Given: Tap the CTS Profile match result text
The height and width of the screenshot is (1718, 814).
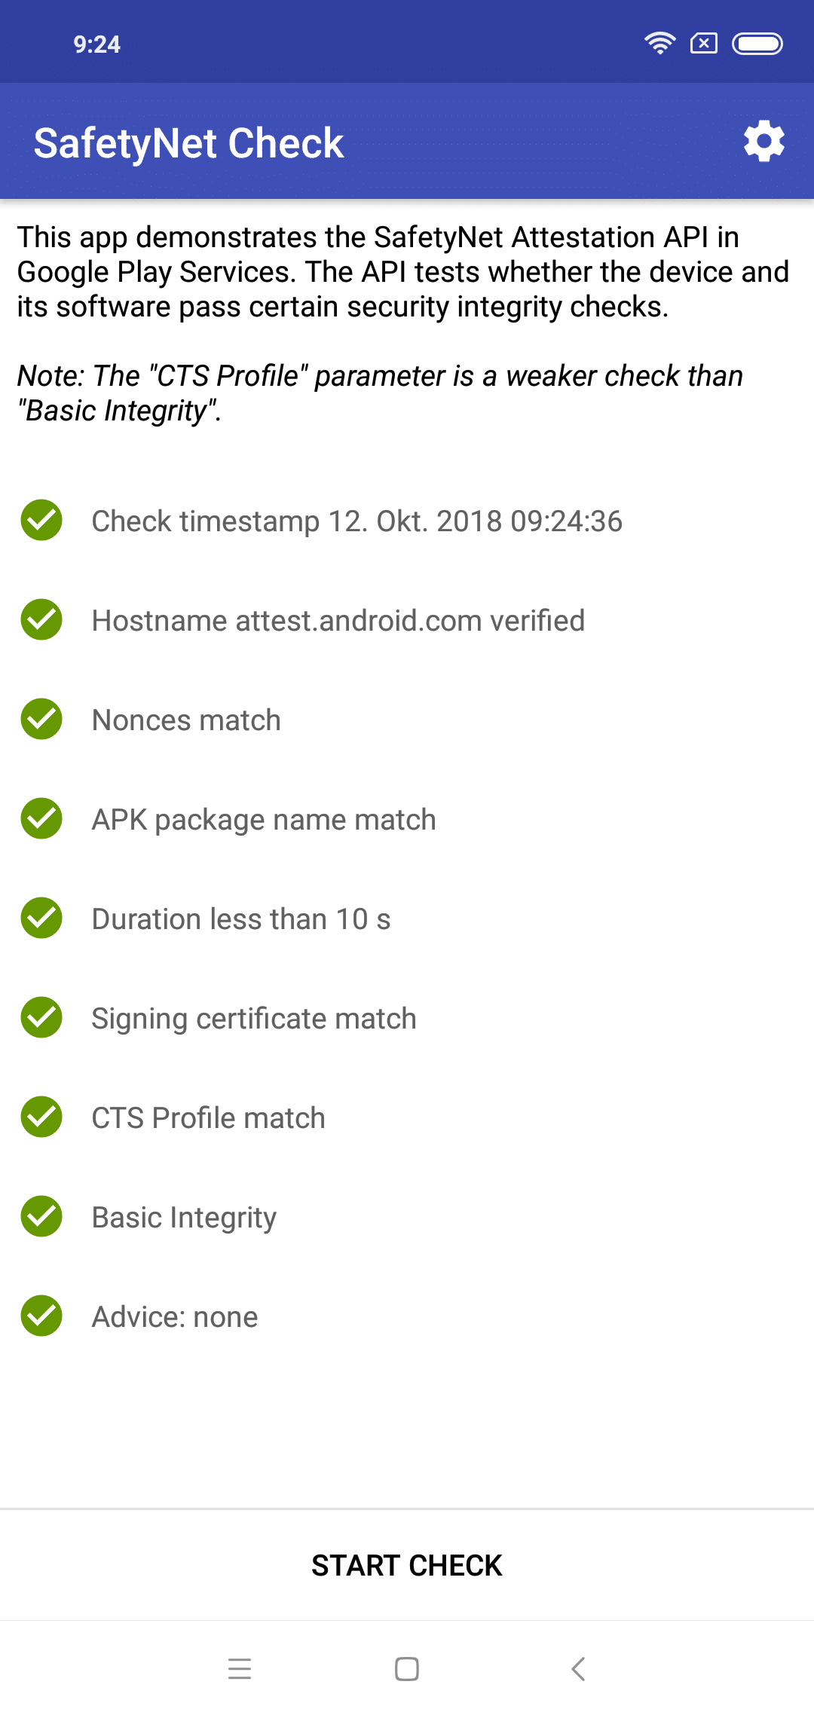Looking at the screenshot, I should (209, 1118).
